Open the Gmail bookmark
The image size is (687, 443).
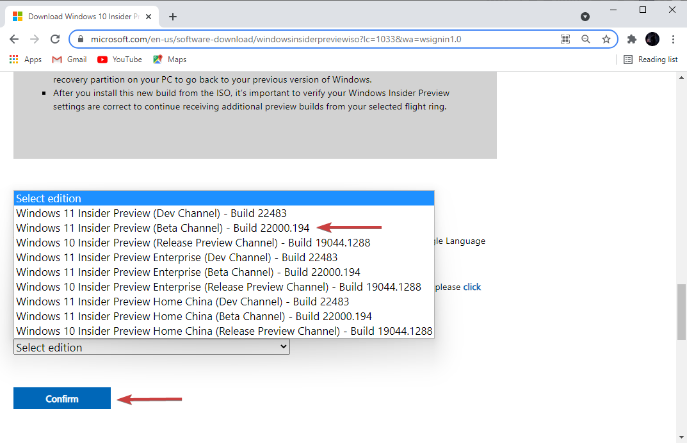click(x=69, y=60)
